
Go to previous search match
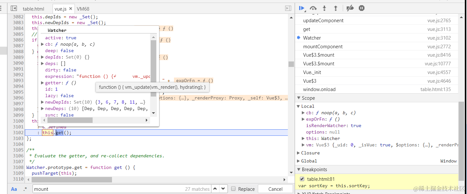pyautogui.click(x=215, y=189)
